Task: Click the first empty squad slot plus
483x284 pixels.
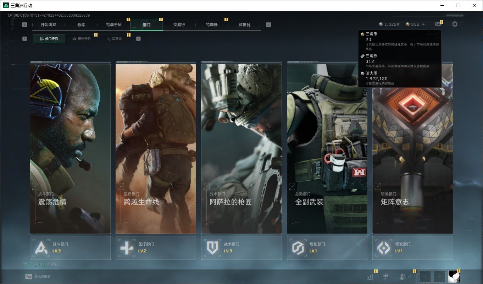Action: [x=425, y=276]
